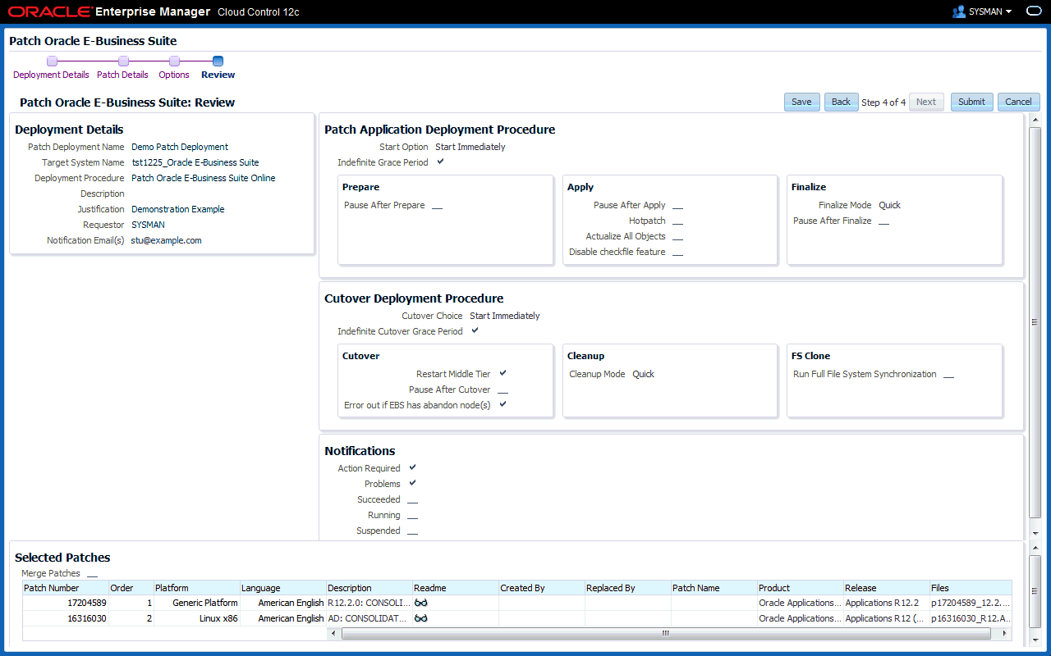Viewport: 1051px width, 656px height.
Task: Click the main panel vertical scrollbar thumb
Action: click(x=1035, y=322)
